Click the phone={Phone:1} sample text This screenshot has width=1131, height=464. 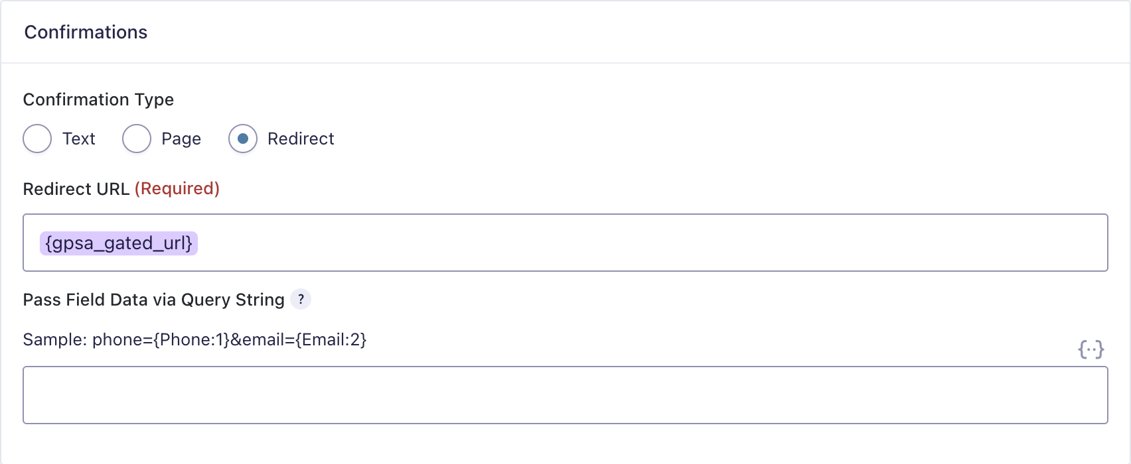(161, 340)
